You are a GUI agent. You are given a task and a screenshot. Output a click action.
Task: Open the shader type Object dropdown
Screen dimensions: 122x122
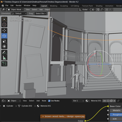pyautogui.click(x=14, y=101)
